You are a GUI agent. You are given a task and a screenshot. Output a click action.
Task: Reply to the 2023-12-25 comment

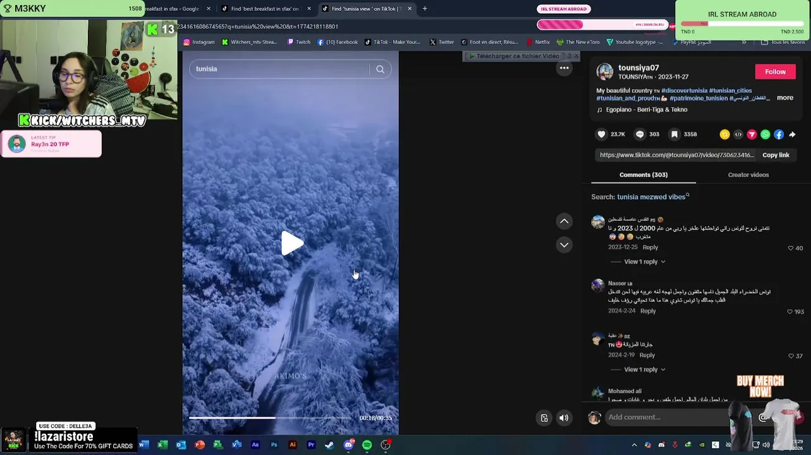[650, 247]
